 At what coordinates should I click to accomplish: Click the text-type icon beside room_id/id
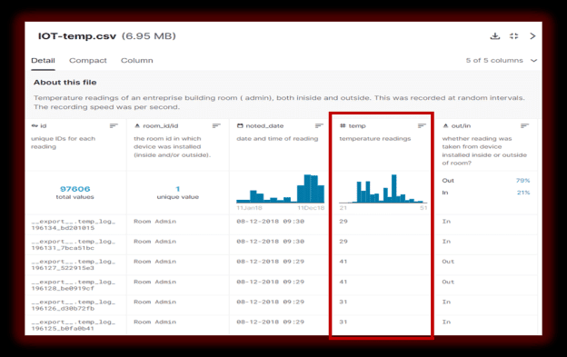[x=137, y=125]
